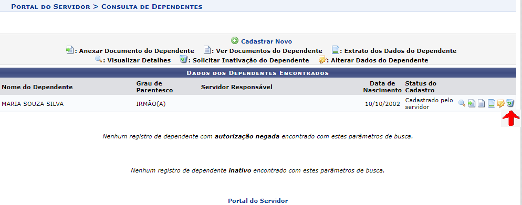Open Visualizar Detalhes magnifier in Maria's row
The width and height of the screenshot is (522, 205).
462,103
